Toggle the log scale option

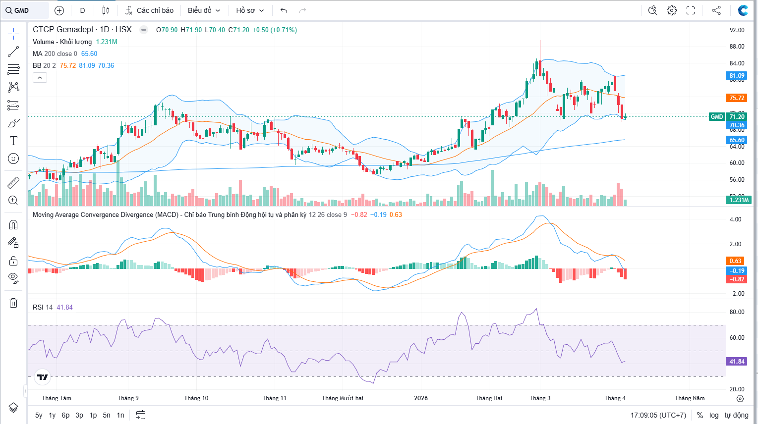click(x=713, y=415)
